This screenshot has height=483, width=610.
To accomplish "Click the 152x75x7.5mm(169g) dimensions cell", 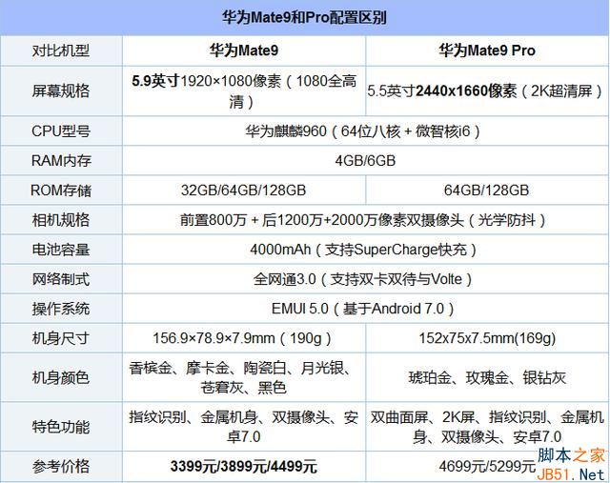I will click(487, 338).
